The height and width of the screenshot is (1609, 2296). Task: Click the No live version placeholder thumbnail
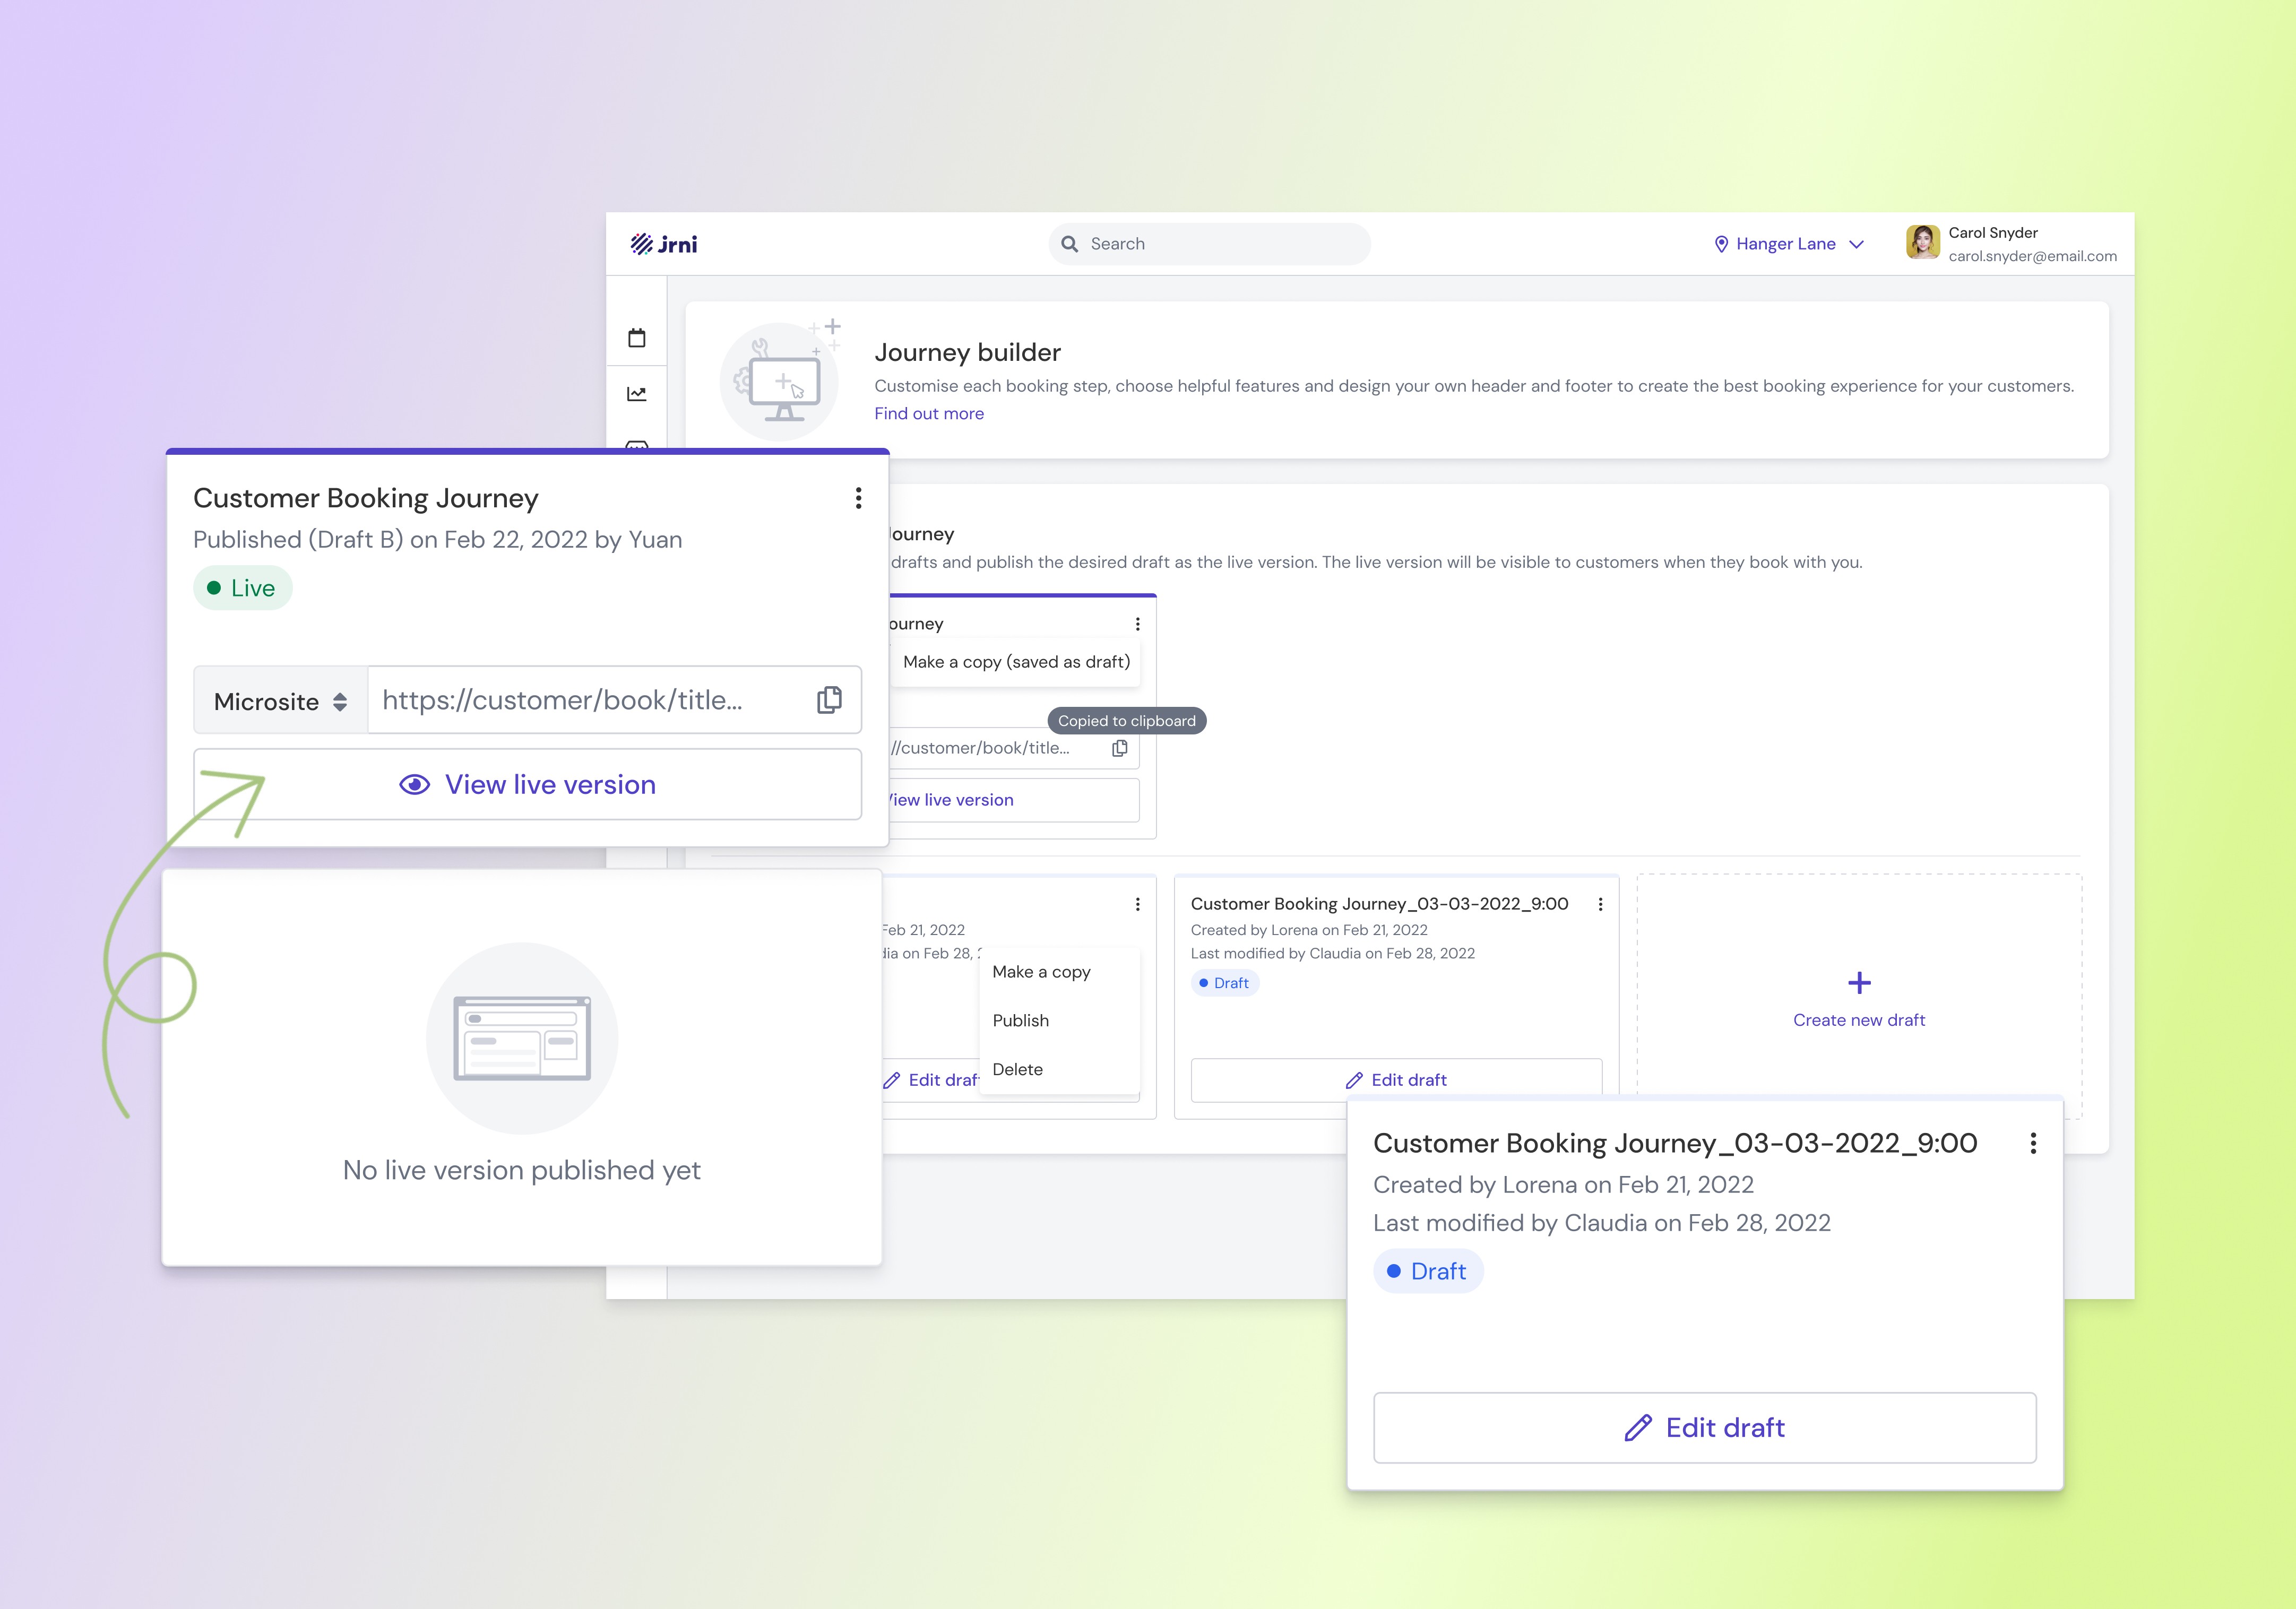pos(522,1038)
